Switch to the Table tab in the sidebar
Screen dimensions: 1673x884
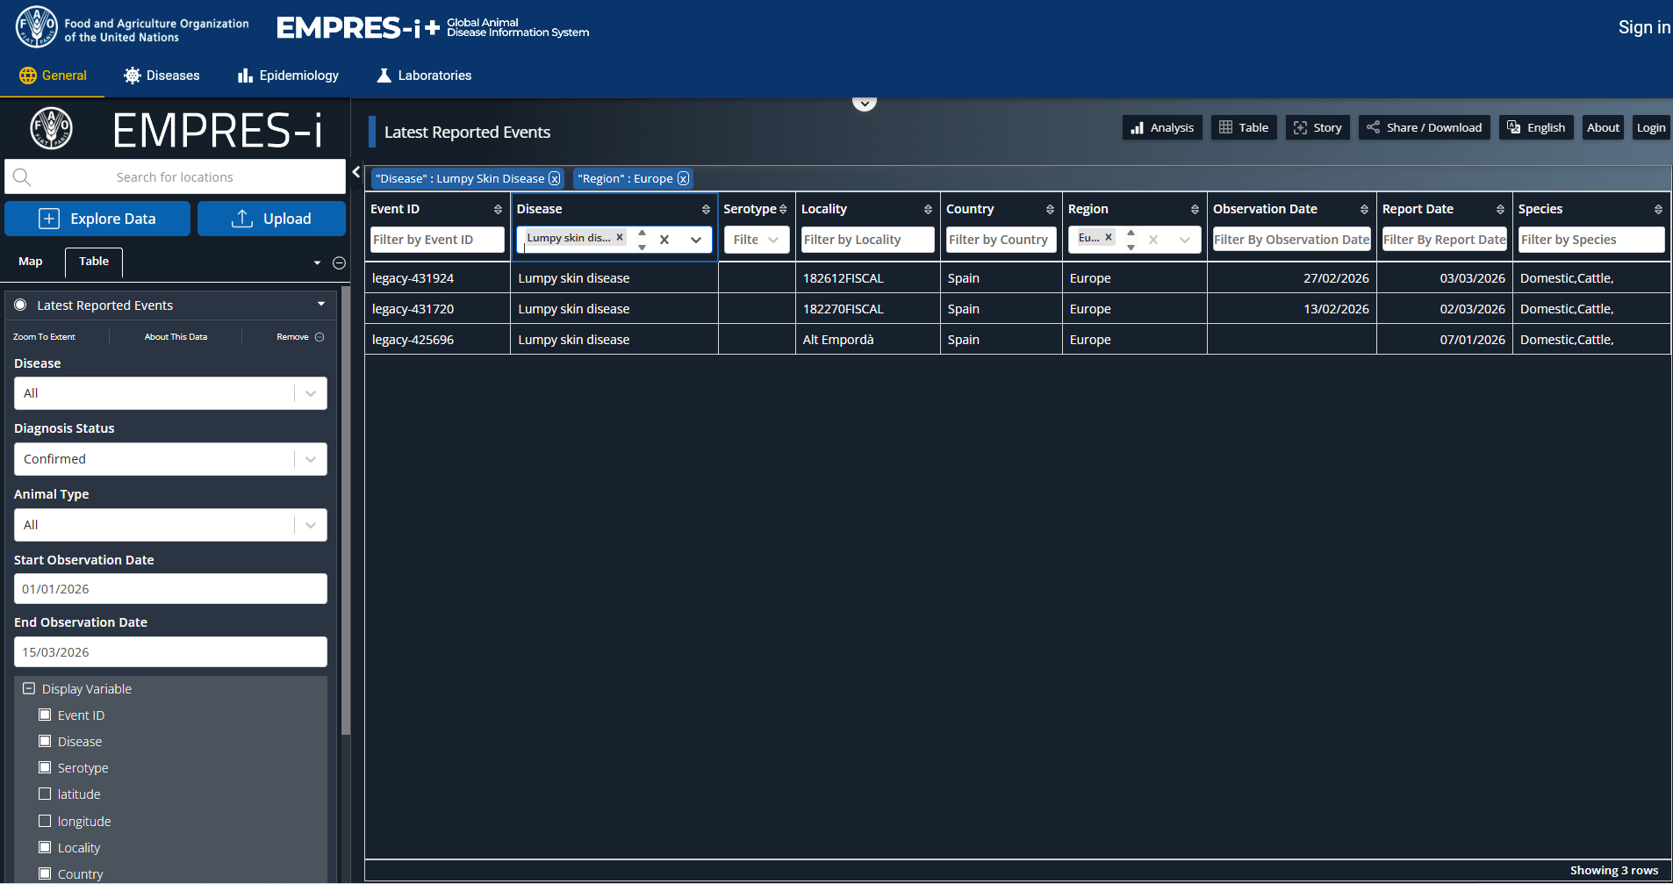tap(94, 262)
